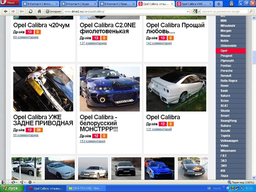Screen dimensions: 256x192
Task: Go to home page icon
Action: click(39, 11)
